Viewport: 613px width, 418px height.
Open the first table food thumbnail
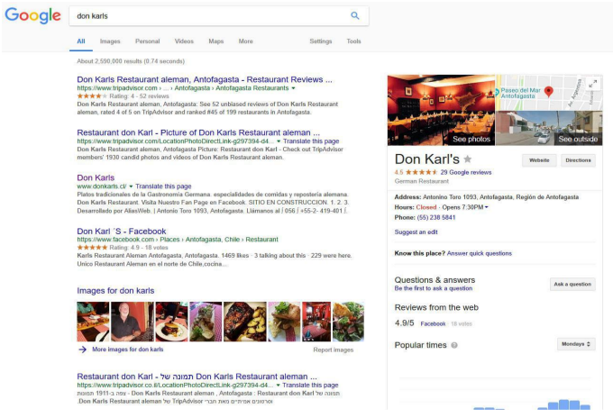93,322
